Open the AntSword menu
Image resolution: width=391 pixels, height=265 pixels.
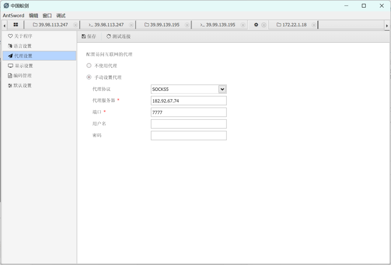[x=13, y=16]
